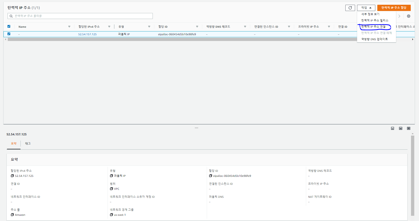The width and height of the screenshot is (419, 221).
Task: Copy the allocated IPv4 address 52.54.157.125 in summary
Action: (x=12, y=176)
